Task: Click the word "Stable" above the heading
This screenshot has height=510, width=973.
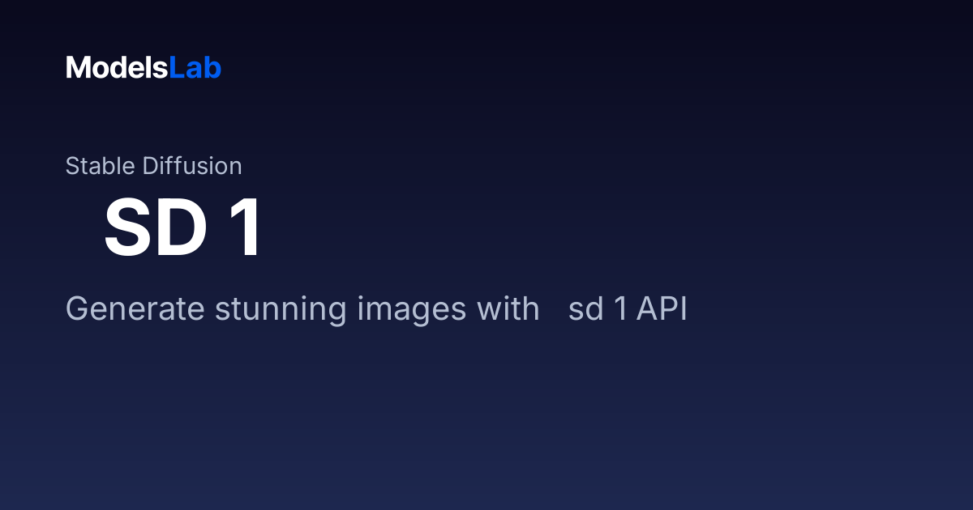Action: tap(101, 166)
